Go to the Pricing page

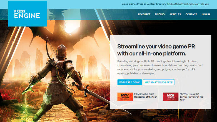point(159,14)
